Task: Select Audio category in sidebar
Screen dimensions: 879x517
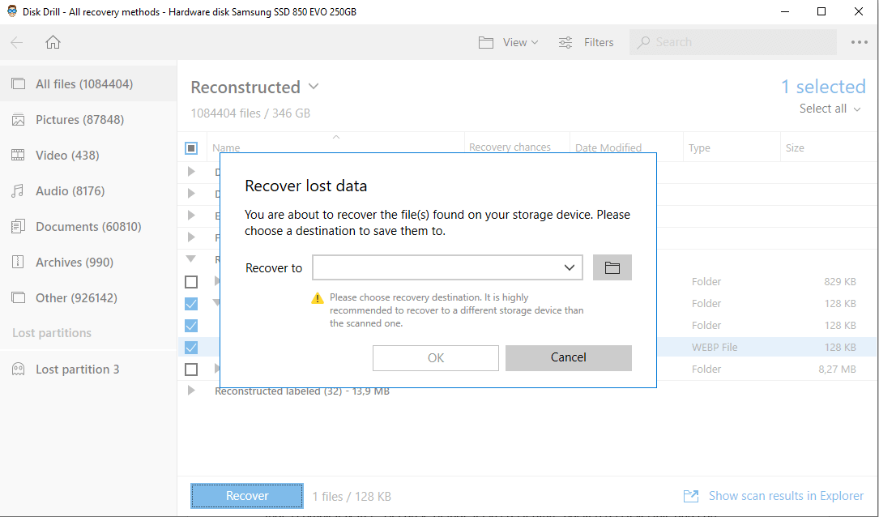Action: [70, 191]
